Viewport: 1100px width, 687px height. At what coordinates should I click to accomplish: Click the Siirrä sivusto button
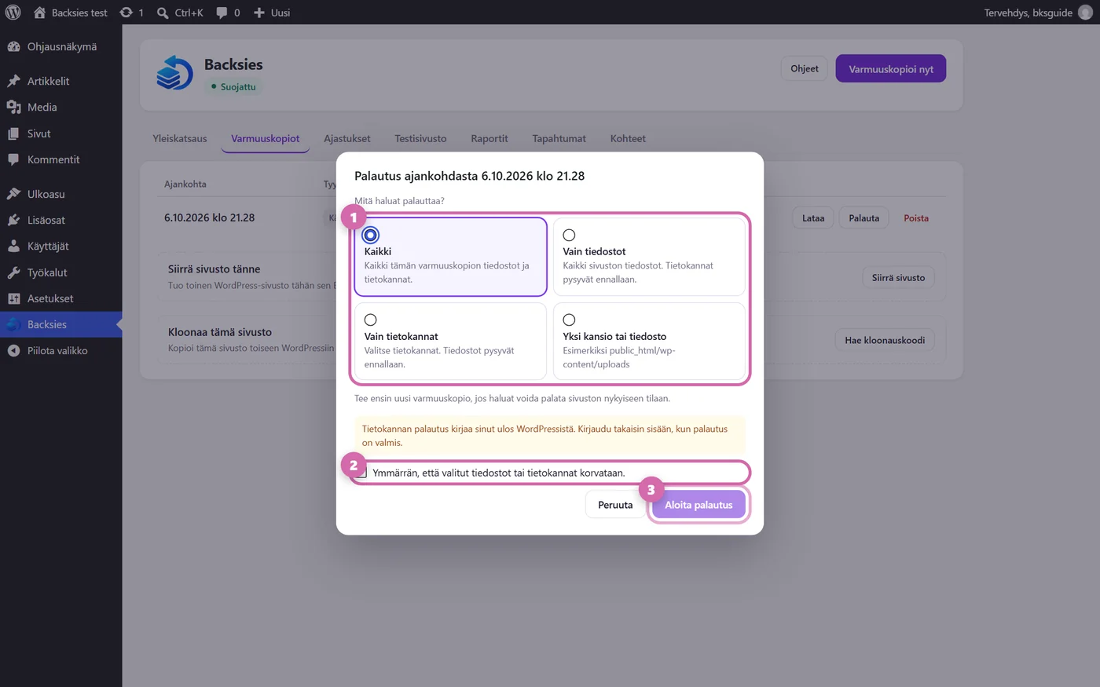click(898, 277)
